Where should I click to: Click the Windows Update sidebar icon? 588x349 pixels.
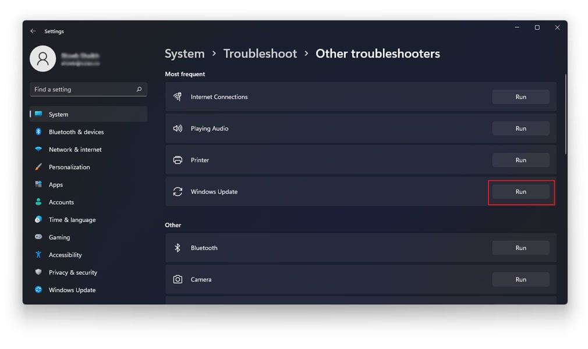[x=38, y=290]
